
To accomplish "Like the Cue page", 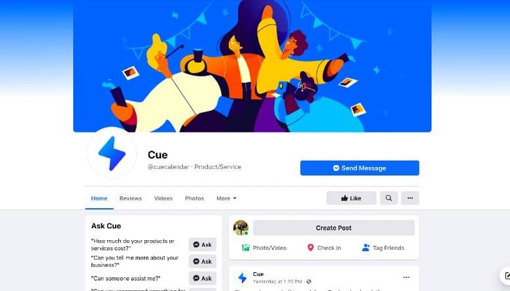I will (x=351, y=198).
